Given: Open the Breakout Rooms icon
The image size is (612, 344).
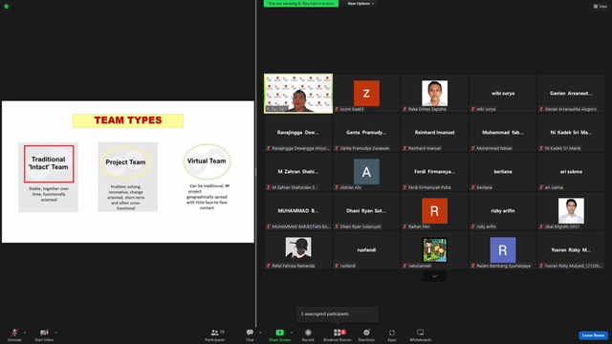Looking at the screenshot, I should 338,333.
